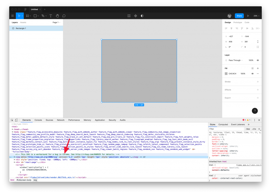The width and height of the screenshot is (271, 194).
Task: Click Align Vertical Centers icon
Action: point(247,28)
